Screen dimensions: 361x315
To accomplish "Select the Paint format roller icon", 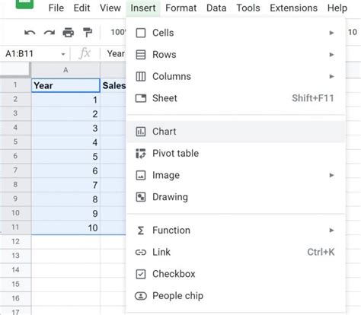I will 88,33.
